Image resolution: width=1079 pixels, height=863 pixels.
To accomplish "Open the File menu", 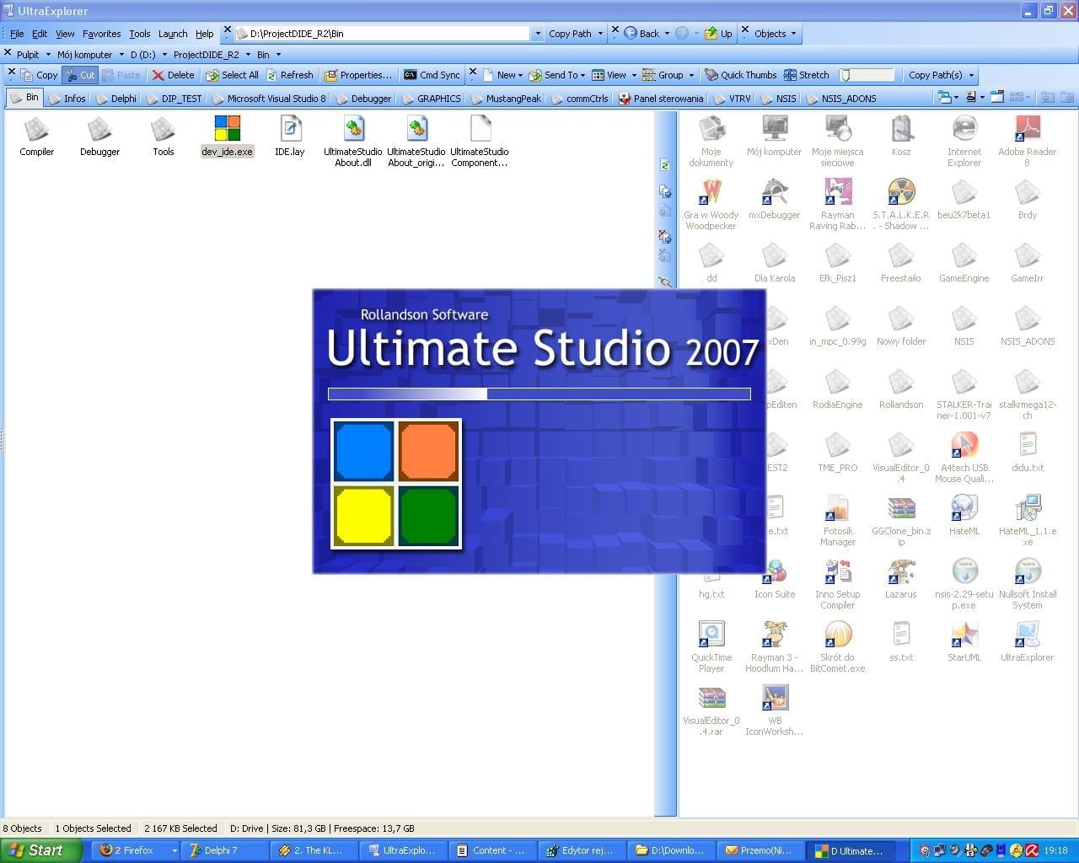I will coord(17,34).
